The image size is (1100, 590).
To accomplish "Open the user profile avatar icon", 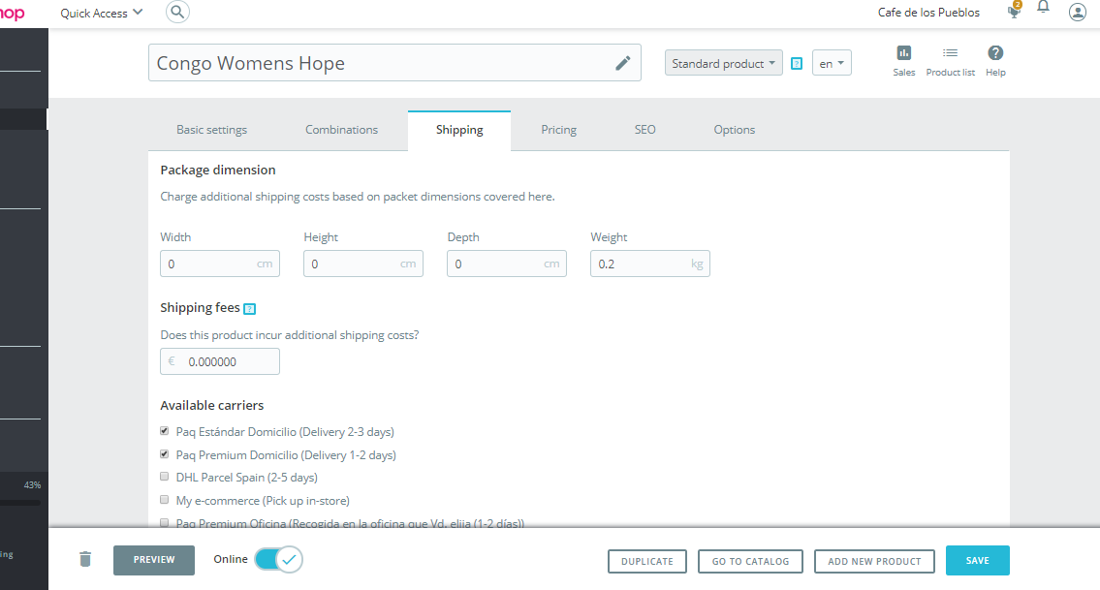I will pyautogui.click(x=1078, y=12).
